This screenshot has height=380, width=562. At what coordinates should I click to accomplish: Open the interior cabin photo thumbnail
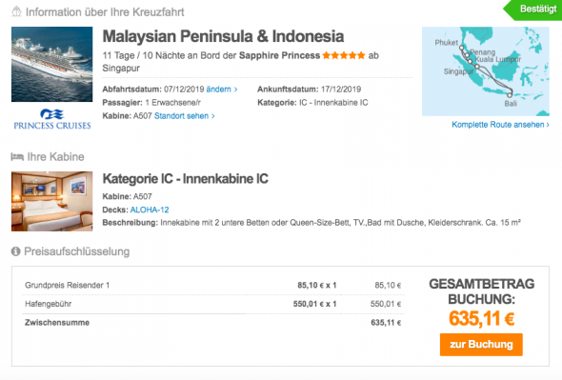point(52,201)
